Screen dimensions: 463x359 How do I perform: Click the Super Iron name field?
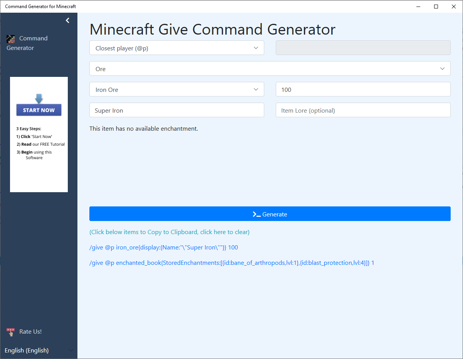tap(177, 110)
